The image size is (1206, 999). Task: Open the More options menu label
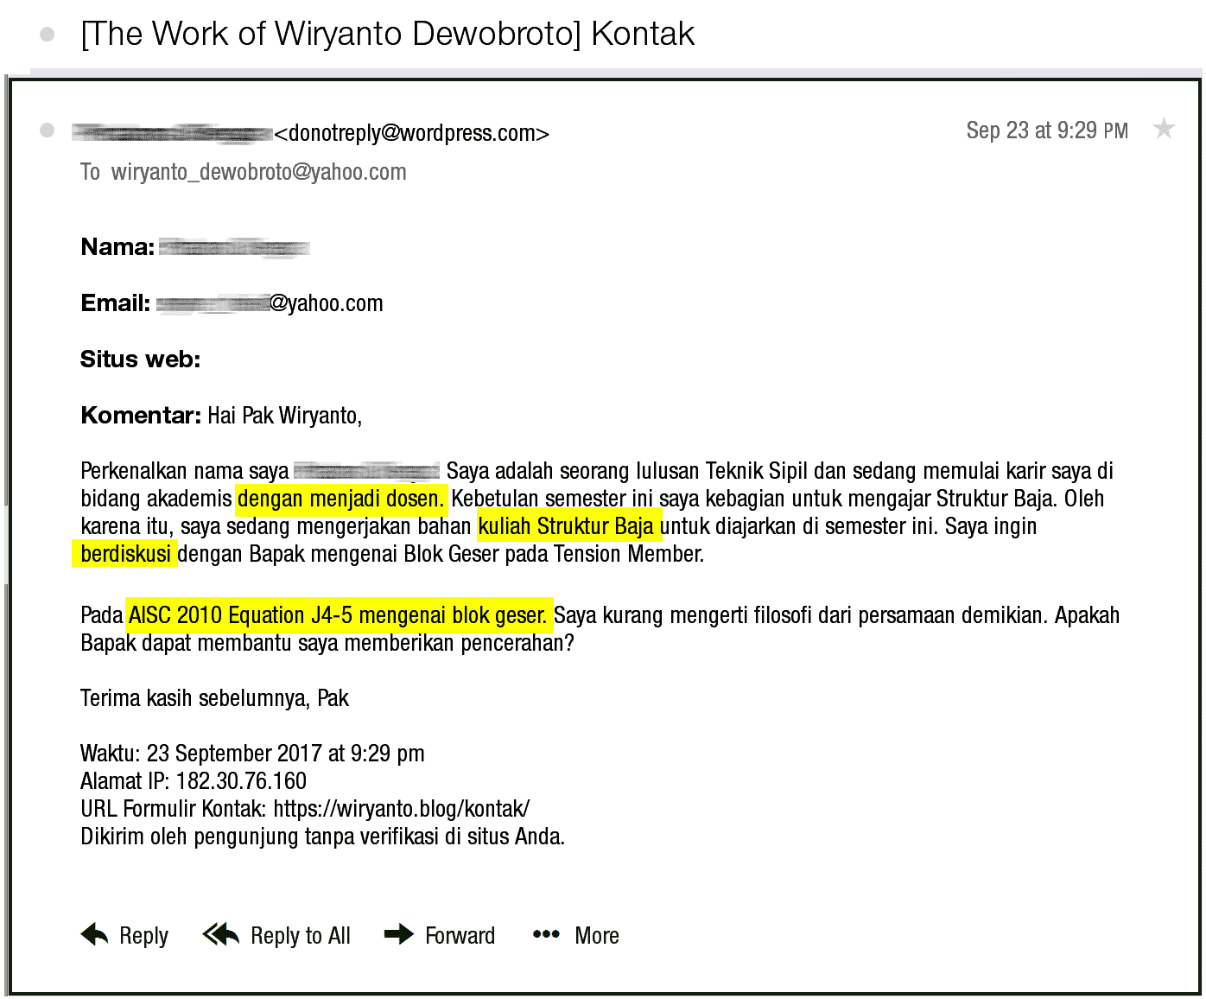[x=596, y=936]
